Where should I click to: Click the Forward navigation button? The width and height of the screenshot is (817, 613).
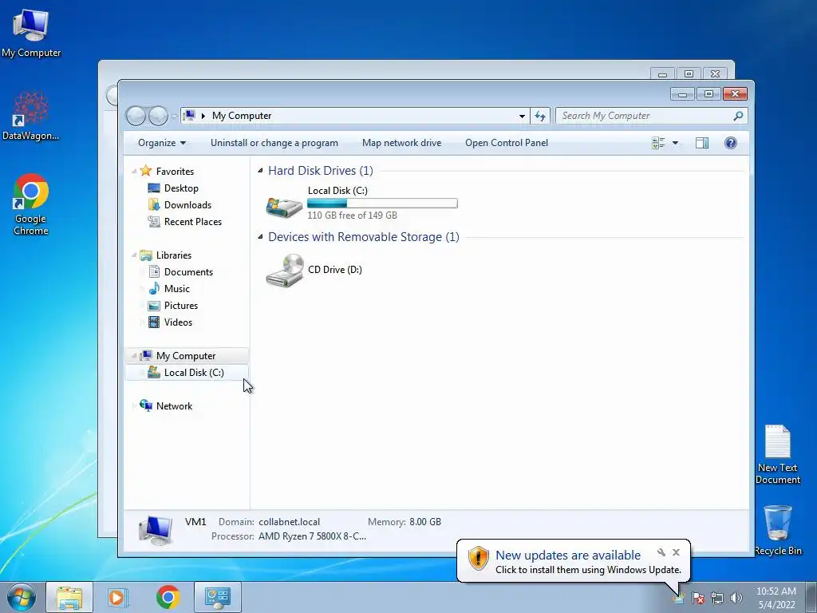pyautogui.click(x=159, y=116)
